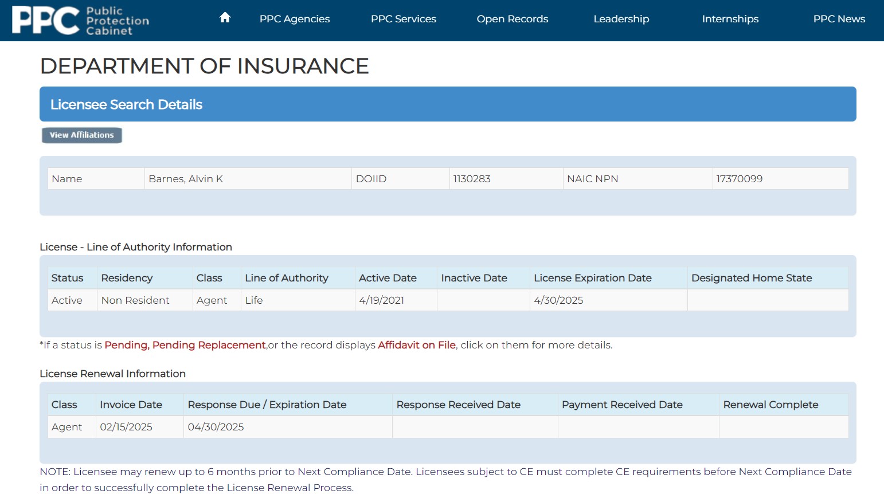Screen dimensions: 884x494
Task: Go to the Leadership page
Action: [621, 19]
